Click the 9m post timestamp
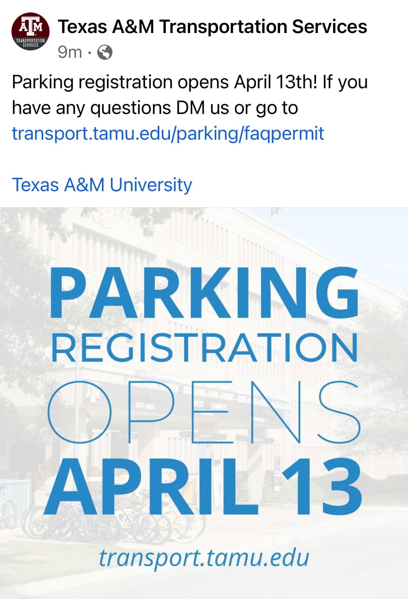Viewport: 408px width, 599px height. coord(70,52)
